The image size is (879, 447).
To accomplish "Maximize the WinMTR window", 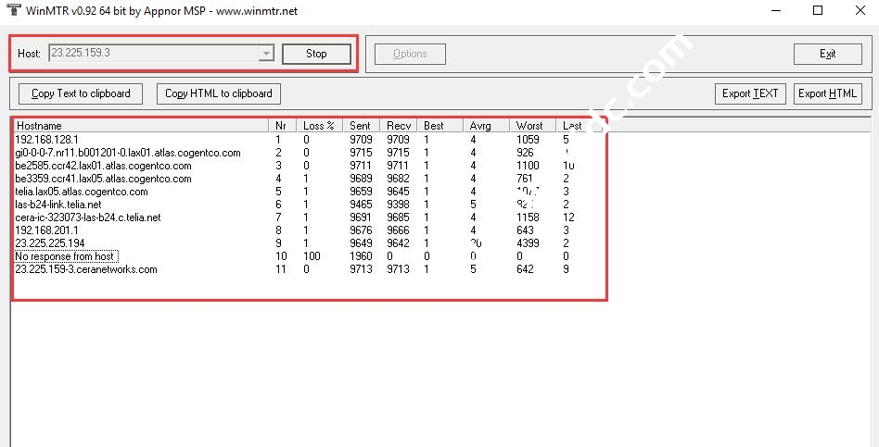I will 817,11.
